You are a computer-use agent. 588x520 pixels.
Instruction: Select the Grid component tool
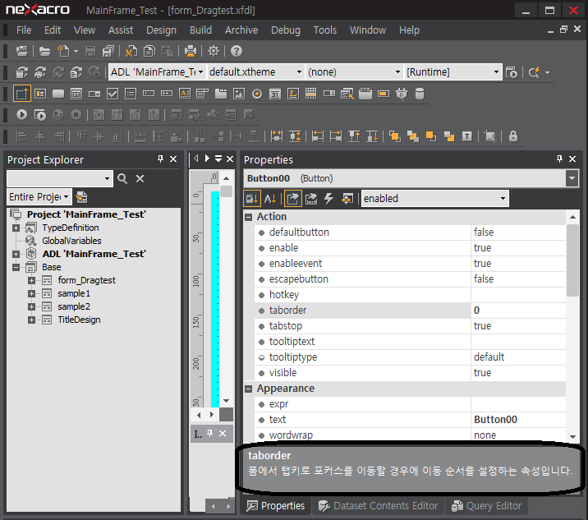pyautogui.click(x=311, y=94)
